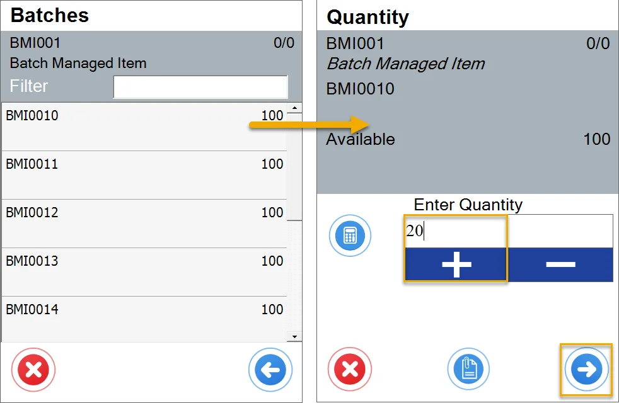
Task: Pick batch BMI0013 from the list
Action: tap(144, 272)
